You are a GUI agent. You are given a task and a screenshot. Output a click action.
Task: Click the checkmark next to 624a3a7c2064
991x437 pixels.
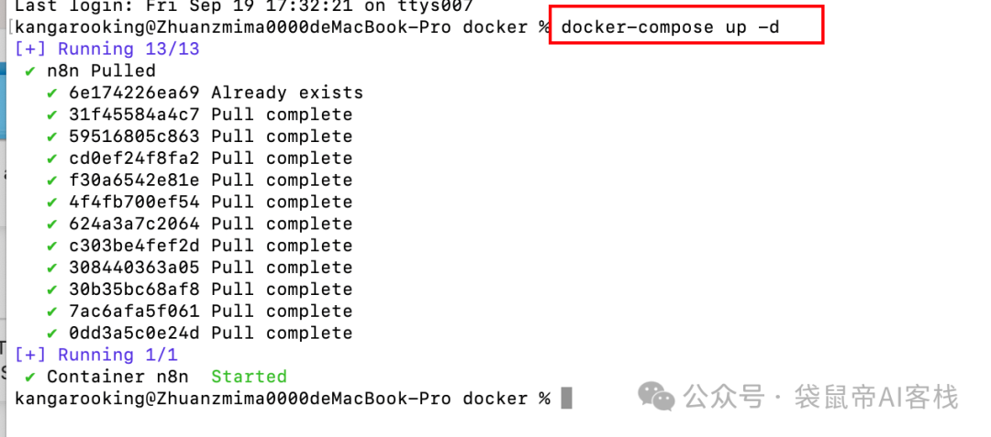pyautogui.click(x=51, y=224)
